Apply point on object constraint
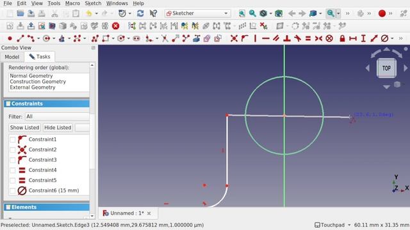 [x=245, y=38]
